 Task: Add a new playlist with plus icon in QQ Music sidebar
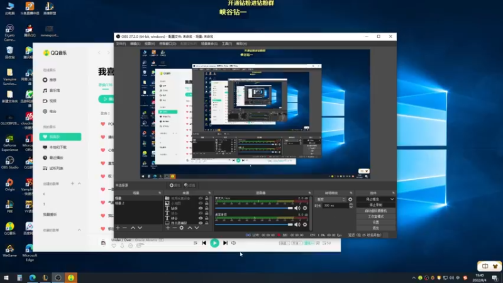72,184
